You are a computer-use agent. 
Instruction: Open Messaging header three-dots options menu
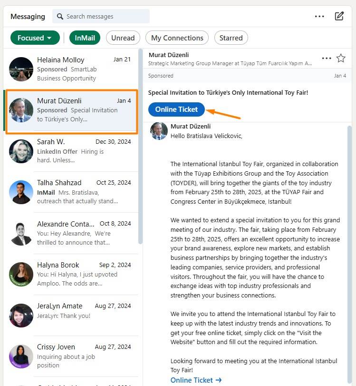319,17
